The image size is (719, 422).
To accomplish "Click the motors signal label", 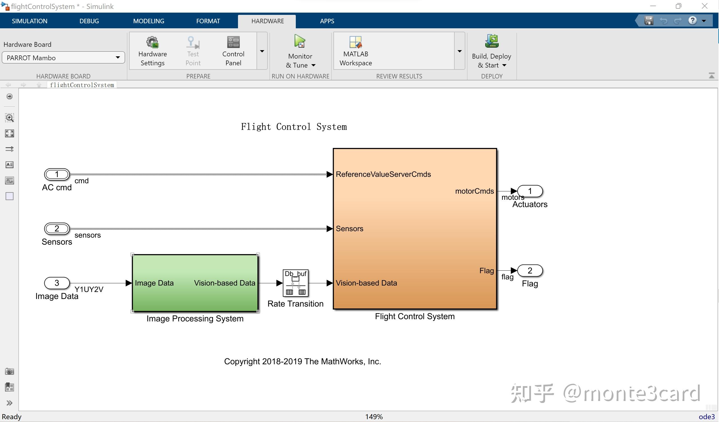I will tap(512, 197).
